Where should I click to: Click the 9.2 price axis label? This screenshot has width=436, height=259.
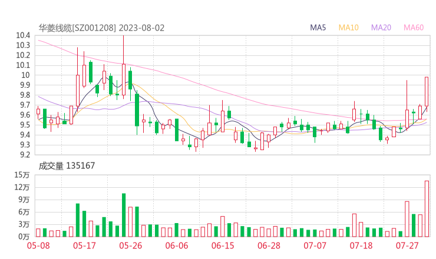coord(25,154)
